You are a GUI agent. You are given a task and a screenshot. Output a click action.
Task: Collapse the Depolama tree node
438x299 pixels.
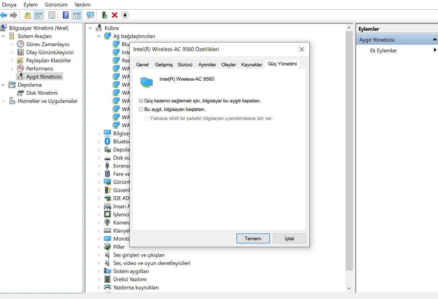(x=3, y=85)
